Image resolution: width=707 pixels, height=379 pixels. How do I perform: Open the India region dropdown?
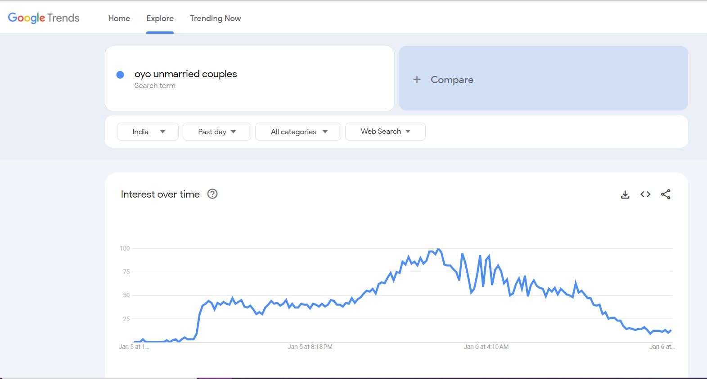point(148,132)
